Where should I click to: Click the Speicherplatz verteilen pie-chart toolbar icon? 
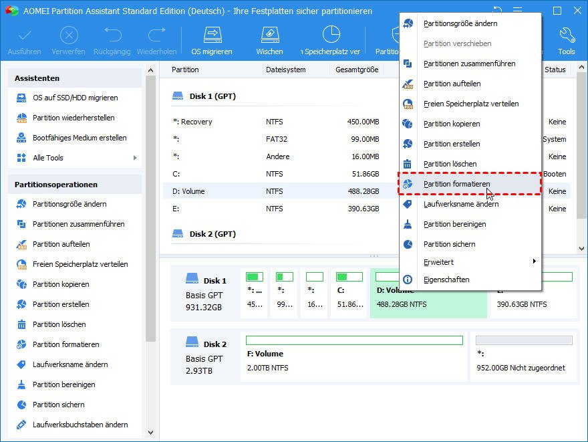(331, 35)
